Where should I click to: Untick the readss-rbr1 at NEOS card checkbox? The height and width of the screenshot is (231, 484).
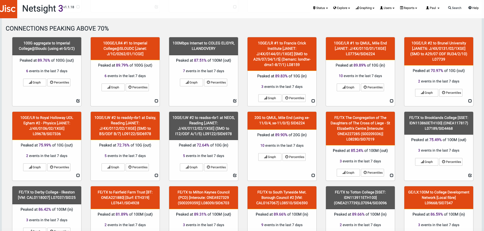[x=235, y=175]
